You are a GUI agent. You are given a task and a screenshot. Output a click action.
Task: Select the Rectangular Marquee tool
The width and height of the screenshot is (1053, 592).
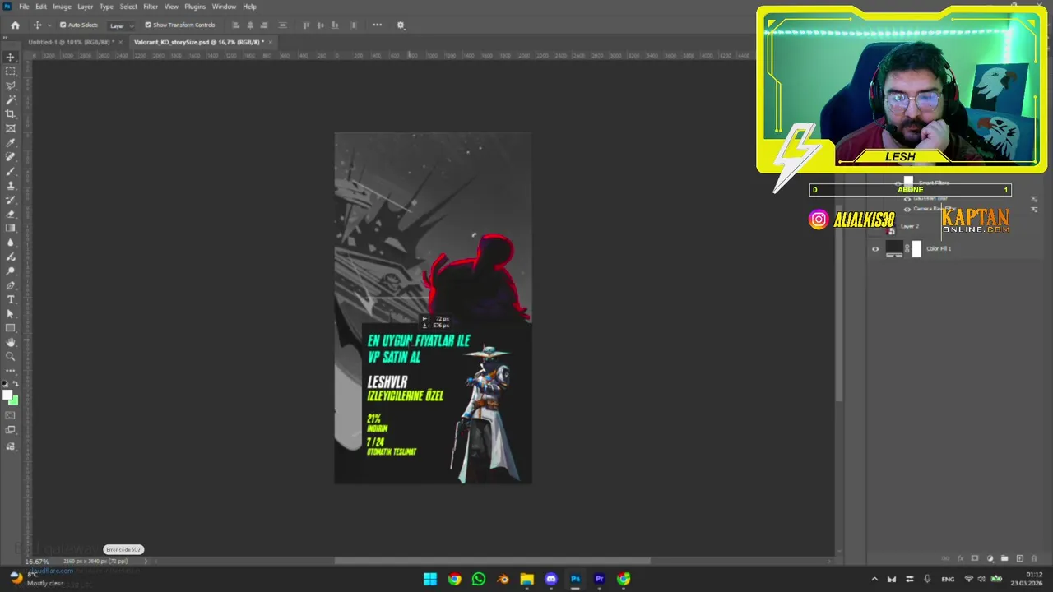(11, 72)
